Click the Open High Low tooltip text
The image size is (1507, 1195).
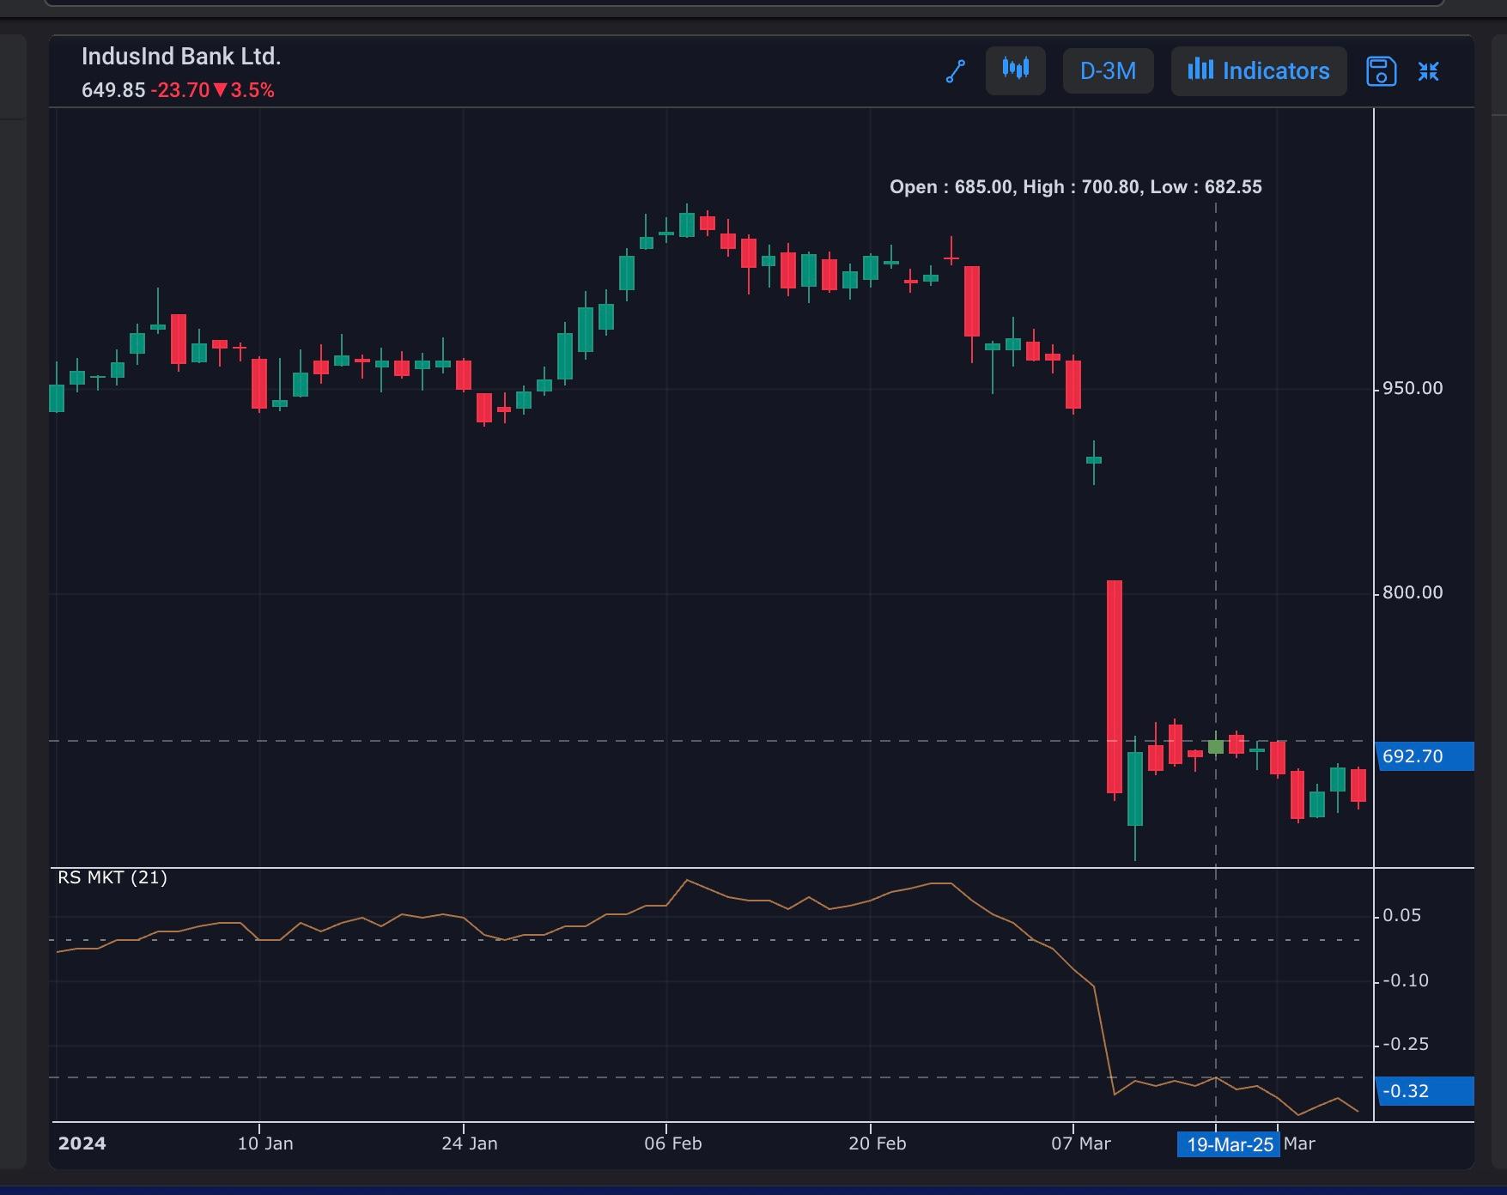[1076, 187]
